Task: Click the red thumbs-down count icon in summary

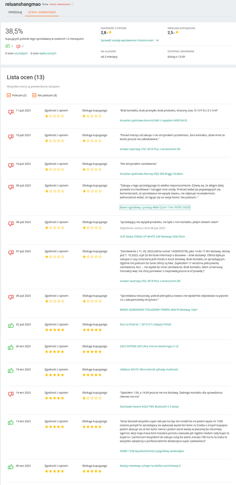Action: tap(18, 46)
